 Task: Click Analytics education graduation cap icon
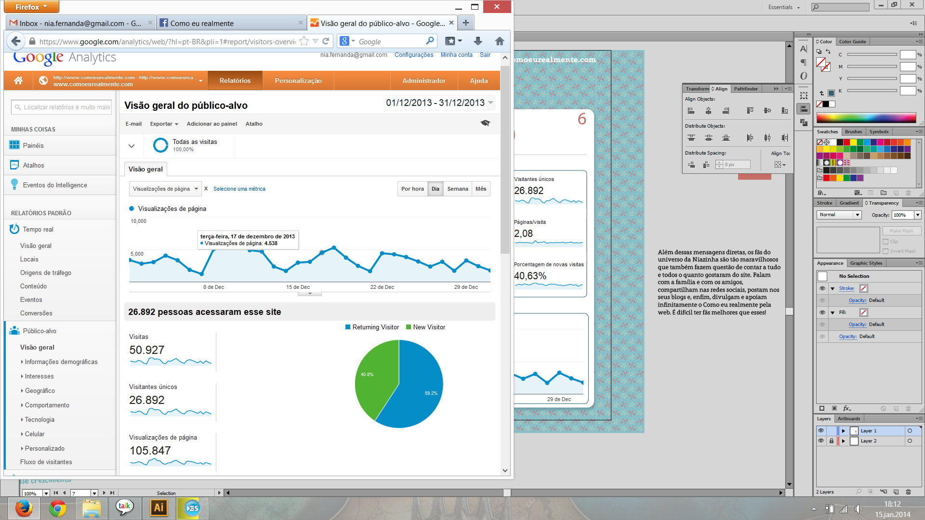485,123
